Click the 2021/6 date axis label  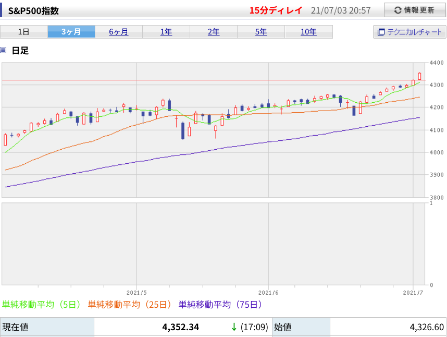[268, 293]
